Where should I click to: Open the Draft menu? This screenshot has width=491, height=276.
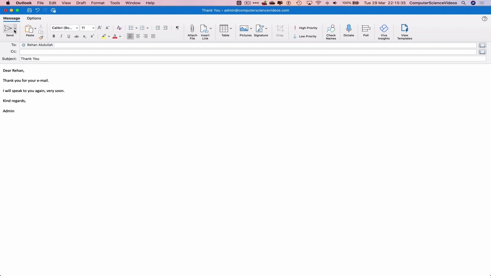[x=81, y=3]
